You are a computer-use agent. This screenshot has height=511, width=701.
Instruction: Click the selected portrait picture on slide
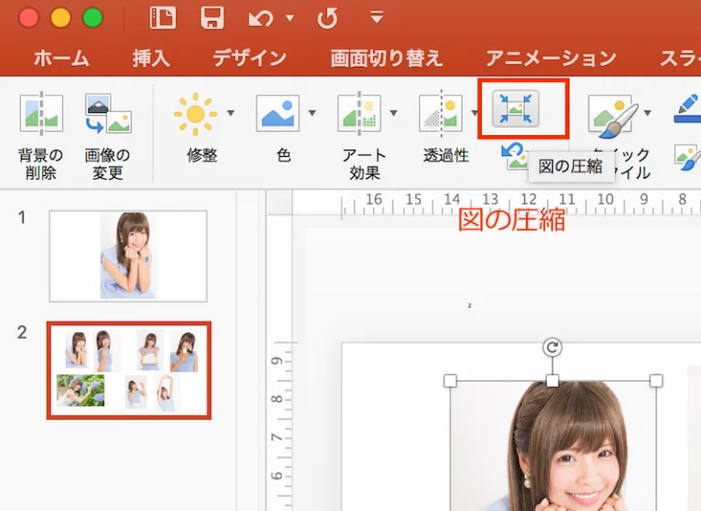coord(553,445)
